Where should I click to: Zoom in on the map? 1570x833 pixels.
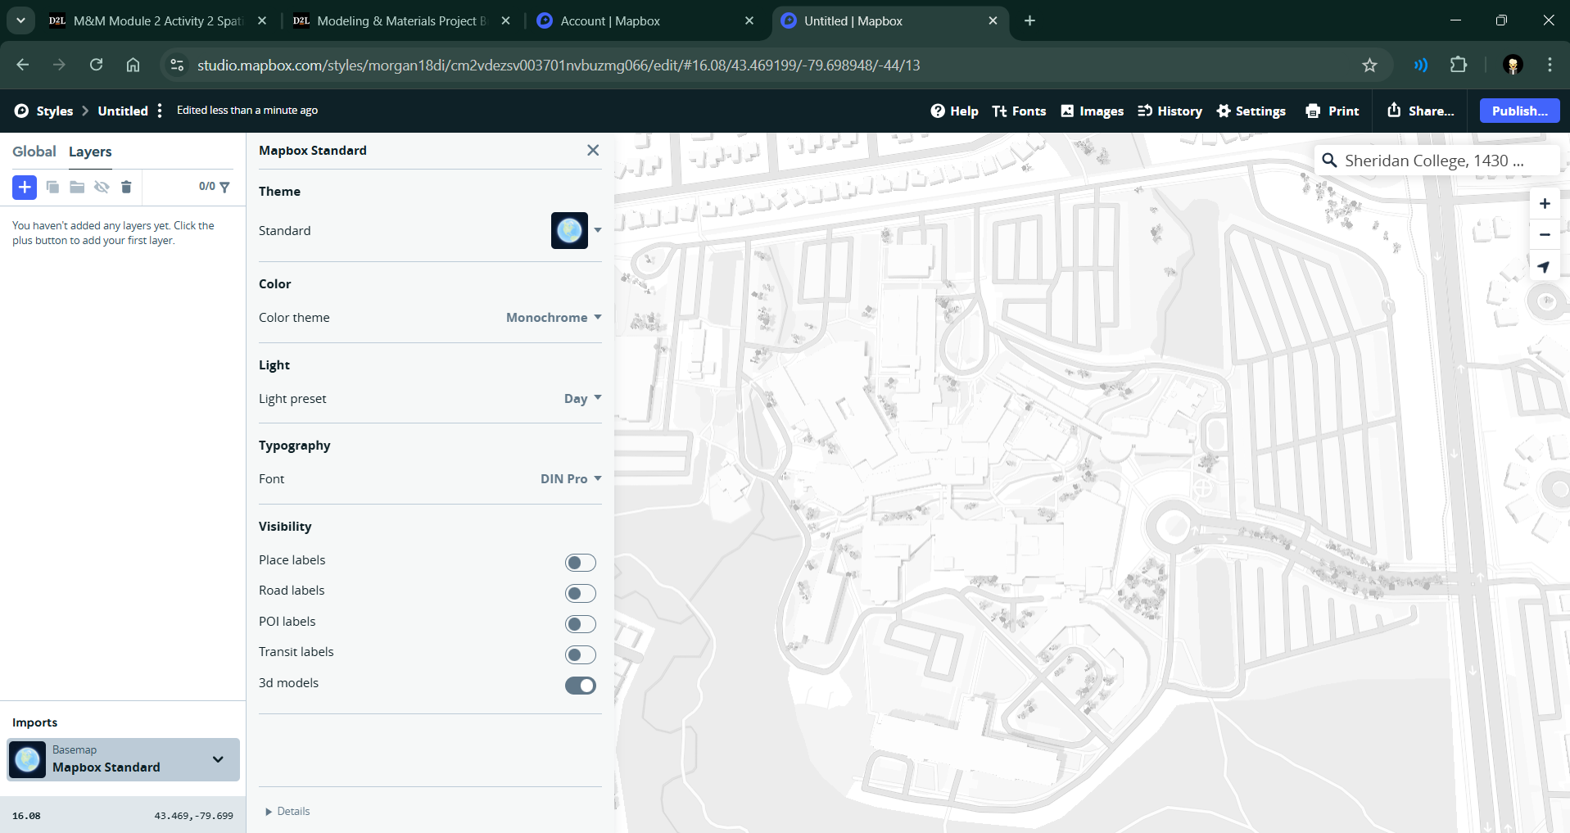(1545, 204)
